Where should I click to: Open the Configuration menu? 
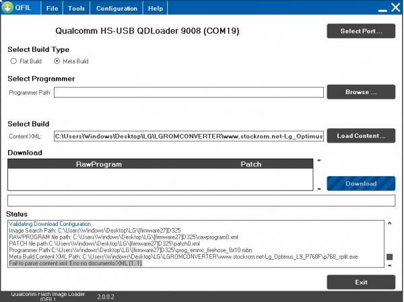coord(116,8)
